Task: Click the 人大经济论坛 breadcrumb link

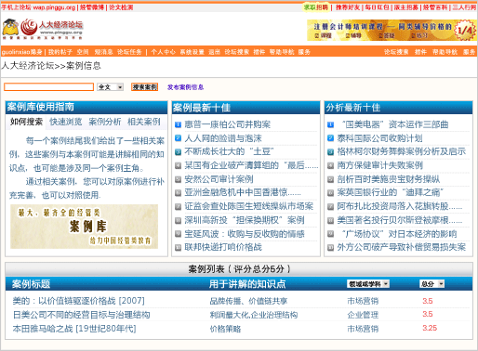Action: tap(28, 66)
